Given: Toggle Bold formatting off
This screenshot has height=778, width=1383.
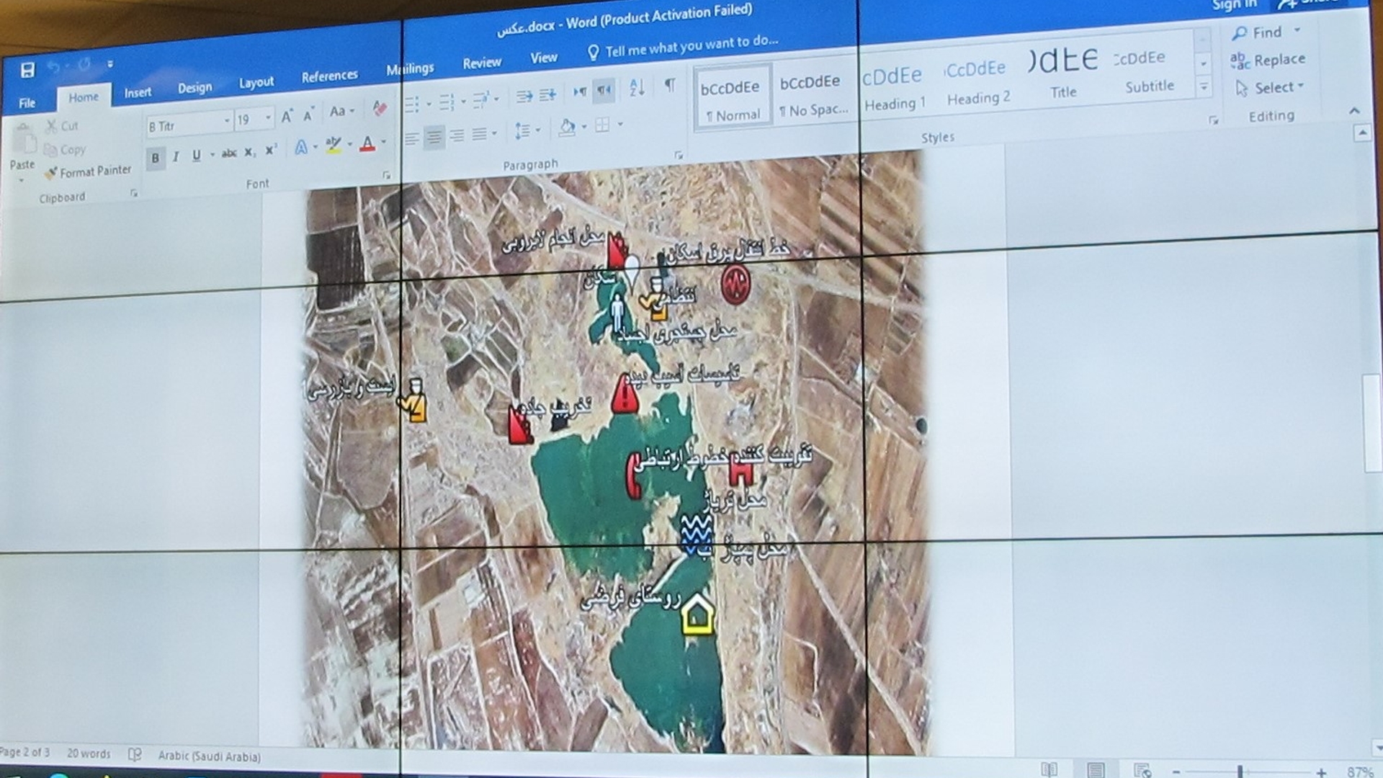Looking at the screenshot, I should pos(155,158).
